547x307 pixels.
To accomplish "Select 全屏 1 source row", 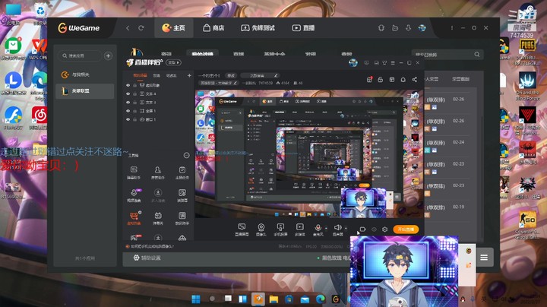I will (158, 111).
